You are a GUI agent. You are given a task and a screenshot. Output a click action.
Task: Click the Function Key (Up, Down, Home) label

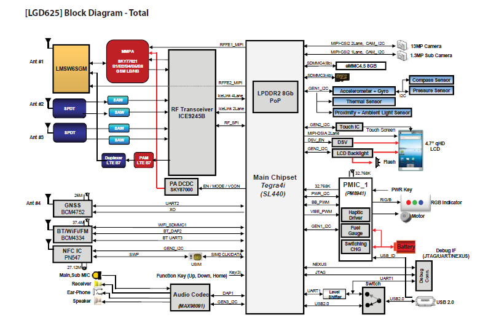(192, 276)
